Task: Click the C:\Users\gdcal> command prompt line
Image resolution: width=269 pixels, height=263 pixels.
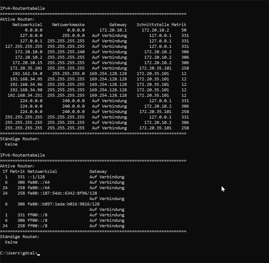Action: tap(19, 253)
